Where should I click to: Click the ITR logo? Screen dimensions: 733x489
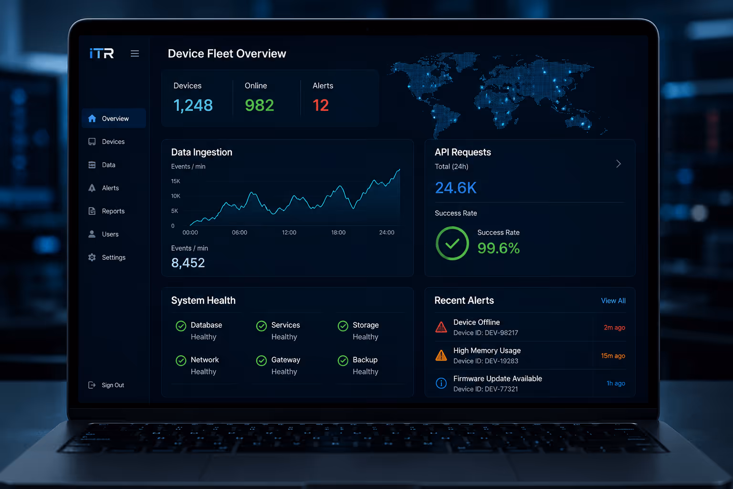click(x=102, y=53)
